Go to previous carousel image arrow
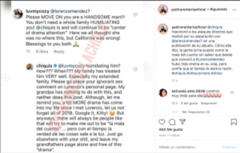The image size is (240, 153). tap(6, 77)
